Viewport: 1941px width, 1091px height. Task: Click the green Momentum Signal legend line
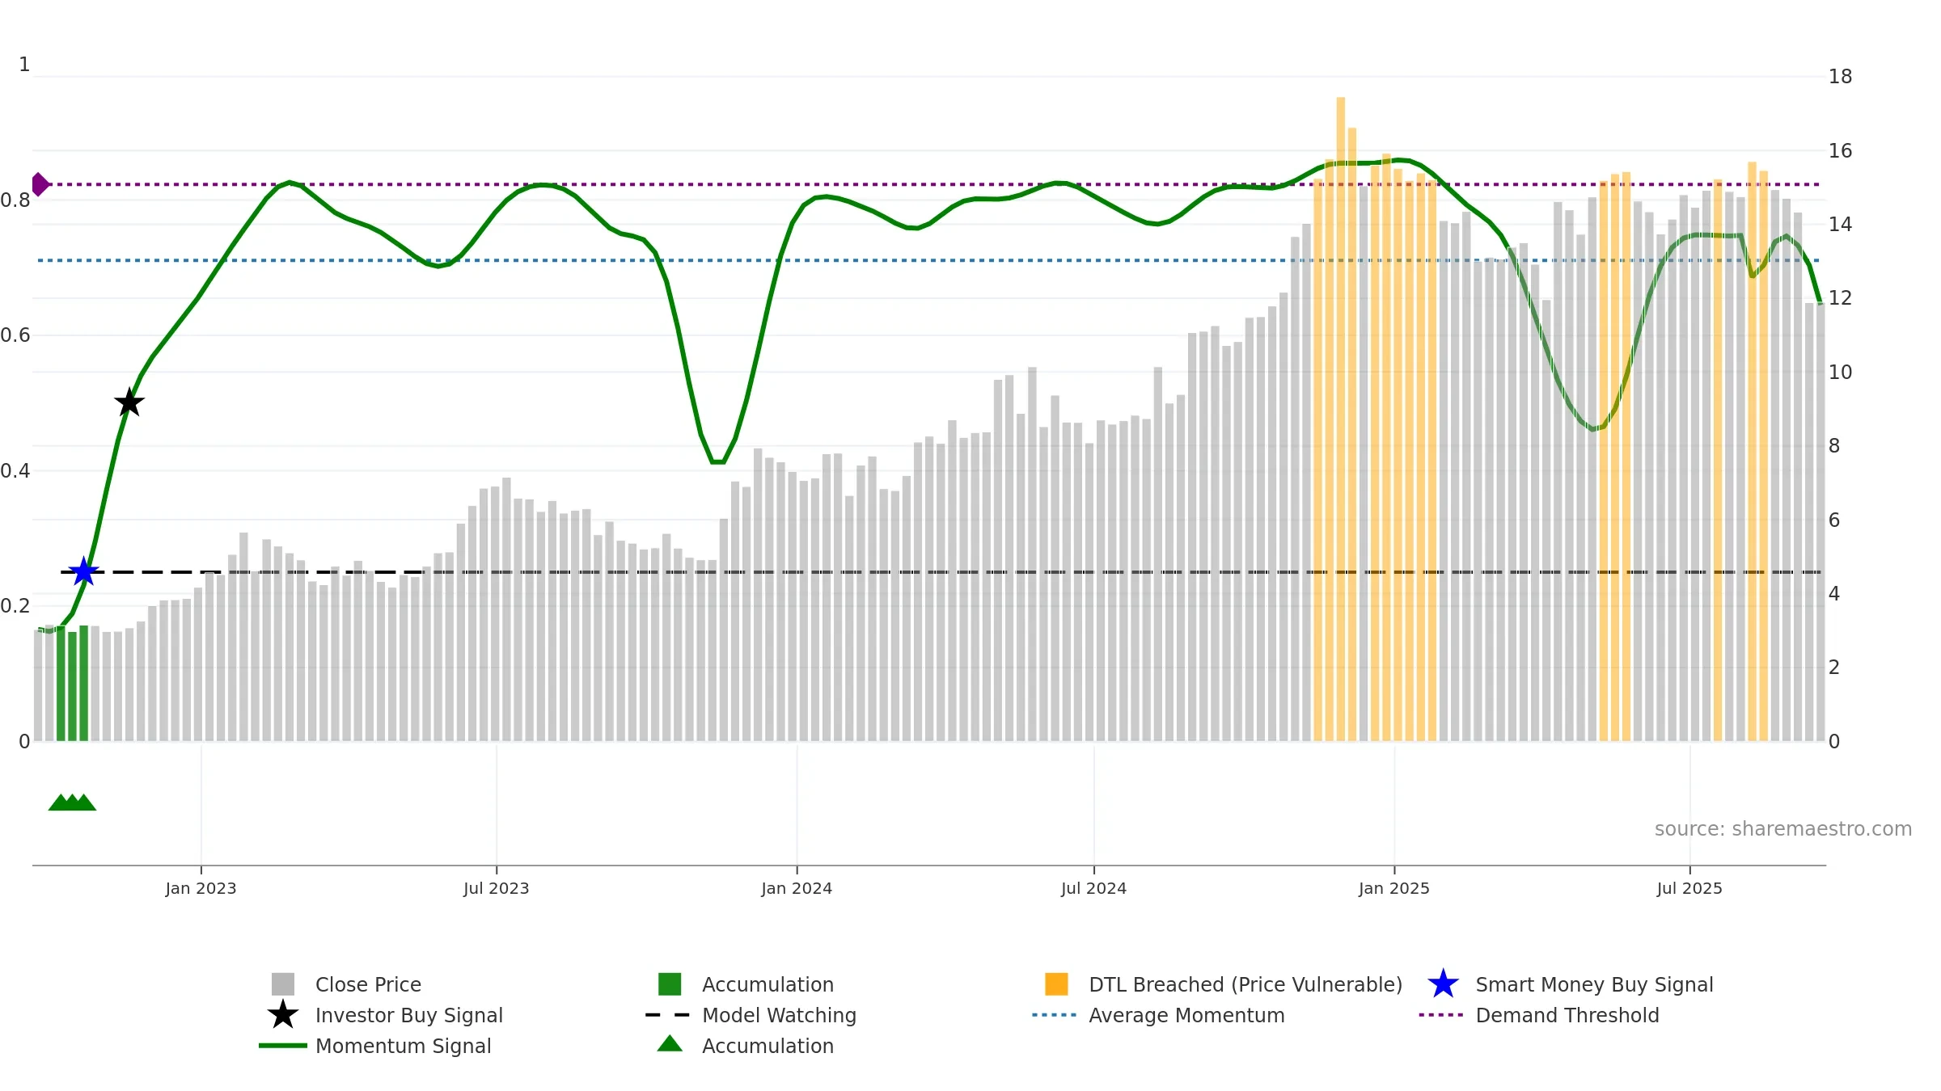(x=283, y=1046)
